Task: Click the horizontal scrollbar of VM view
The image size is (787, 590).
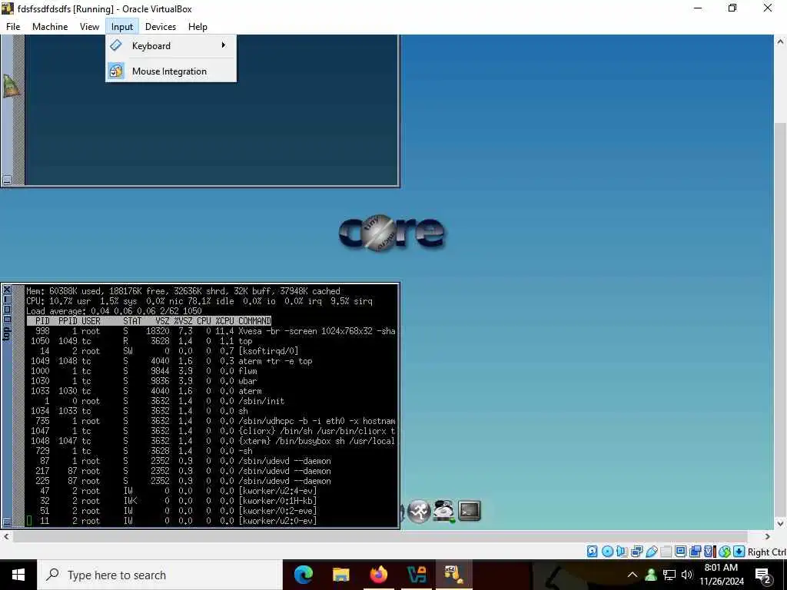Action: coord(380,537)
